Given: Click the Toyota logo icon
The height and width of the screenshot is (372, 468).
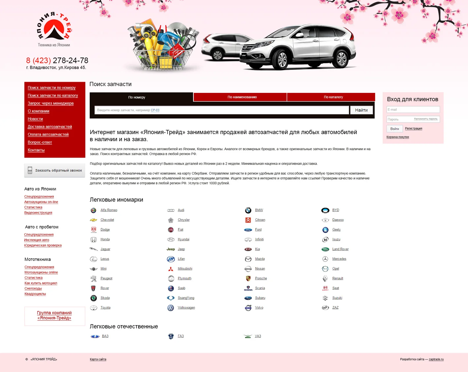Looking at the screenshot, I should [x=94, y=308].
